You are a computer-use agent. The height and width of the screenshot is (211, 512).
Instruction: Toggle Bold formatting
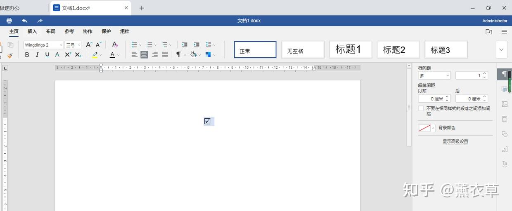tap(27, 55)
